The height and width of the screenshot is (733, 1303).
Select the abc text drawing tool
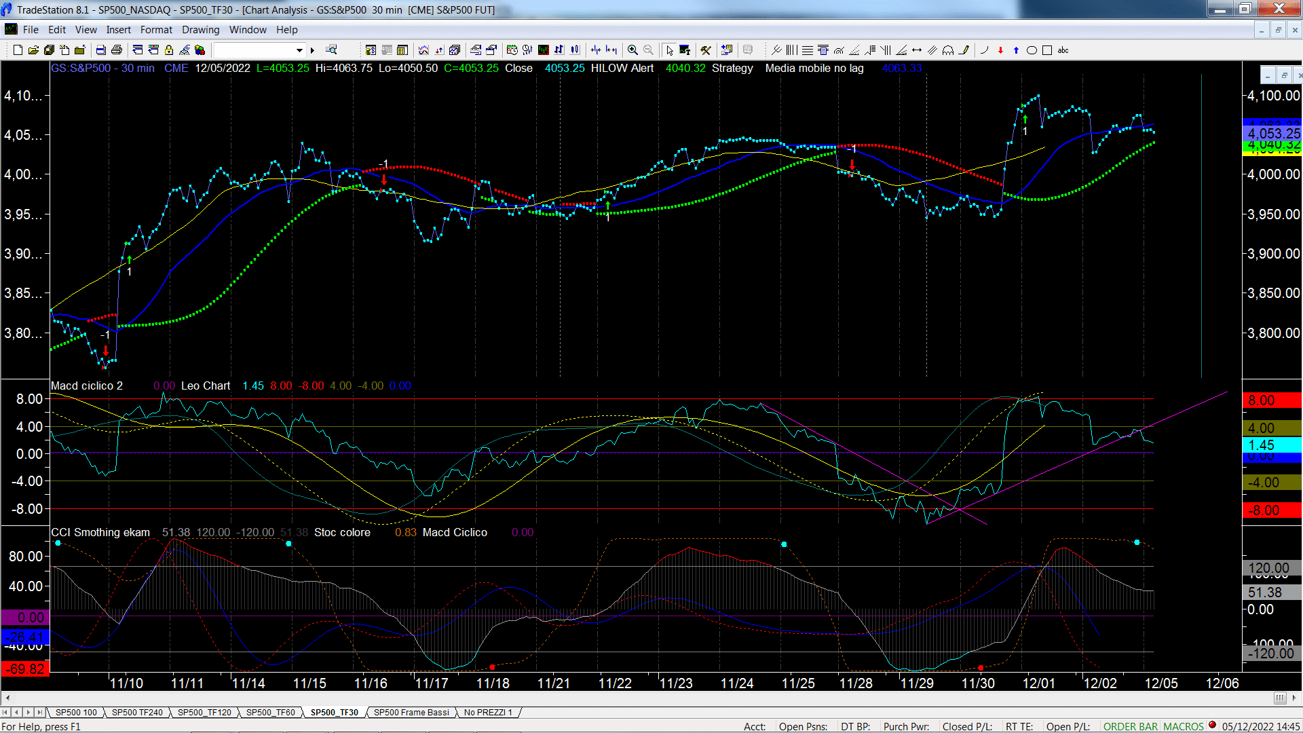click(x=1063, y=50)
